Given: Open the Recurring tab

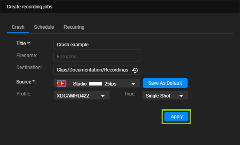Looking at the screenshot, I should click(x=74, y=27).
